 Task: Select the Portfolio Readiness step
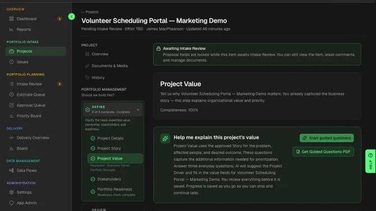pos(115,191)
